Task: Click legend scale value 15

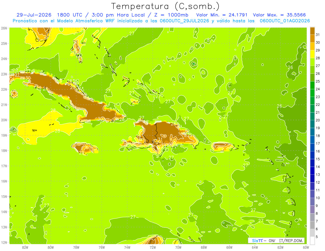Action: pos(318,159)
